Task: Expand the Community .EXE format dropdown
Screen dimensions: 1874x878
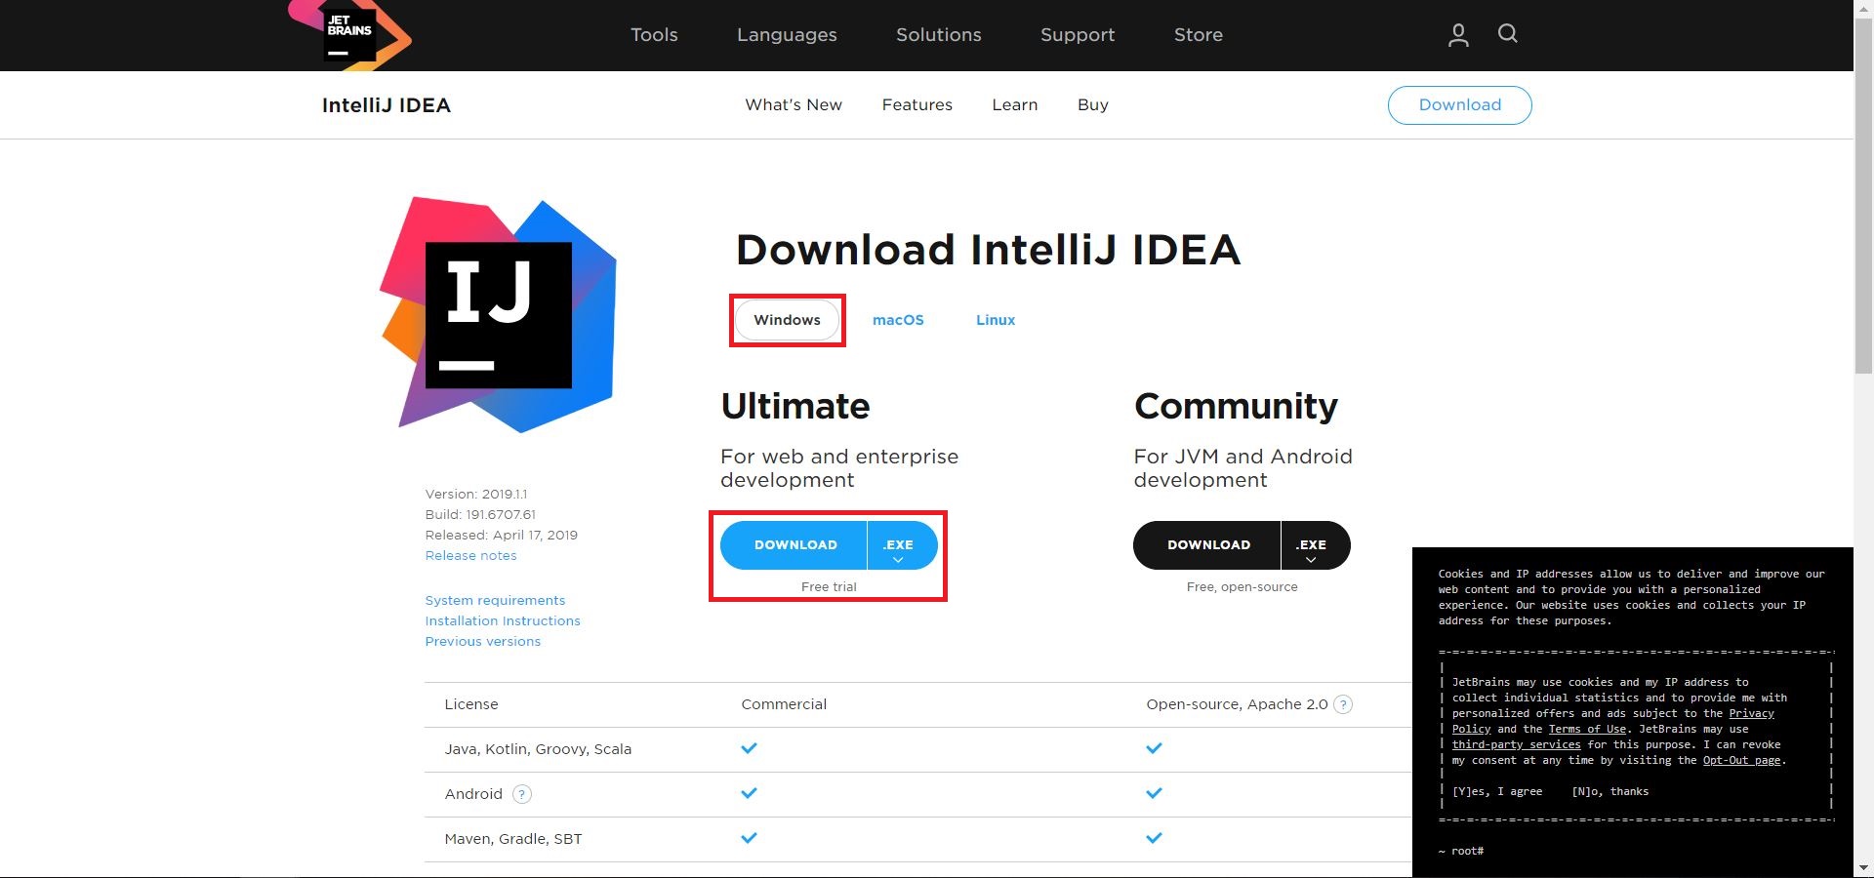Action: (1314, 545)
